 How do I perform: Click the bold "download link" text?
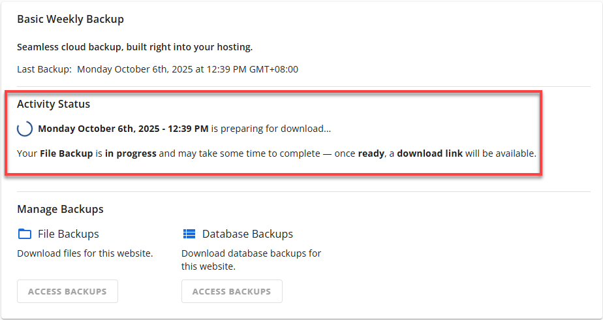tap(429, 154)
